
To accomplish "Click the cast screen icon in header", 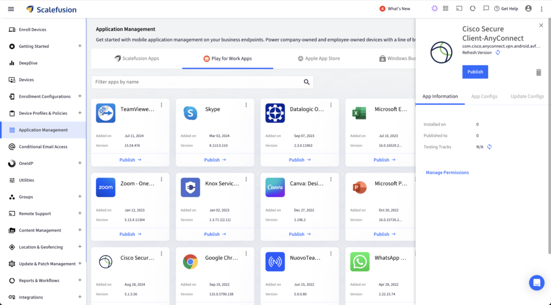I will pos(459,9).
